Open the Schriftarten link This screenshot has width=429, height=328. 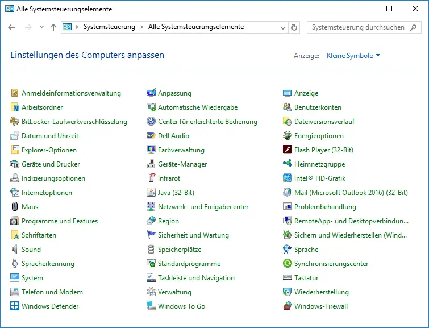(39, 235)
